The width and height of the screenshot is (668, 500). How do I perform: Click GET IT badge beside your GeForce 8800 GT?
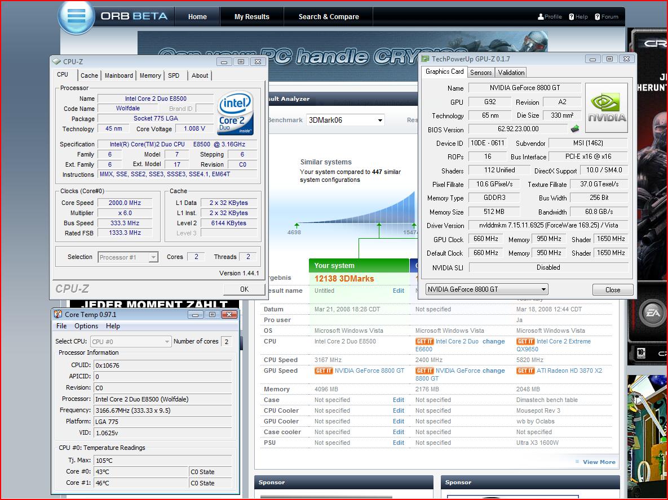click(x=324, y=370)
